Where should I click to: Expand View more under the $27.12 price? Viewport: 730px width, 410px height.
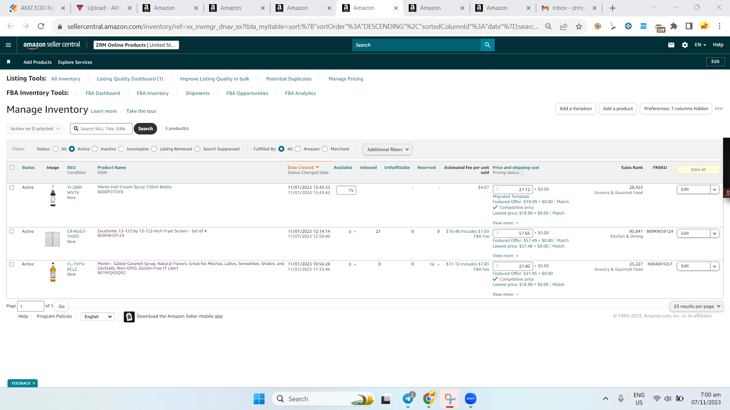pos(506,223)
